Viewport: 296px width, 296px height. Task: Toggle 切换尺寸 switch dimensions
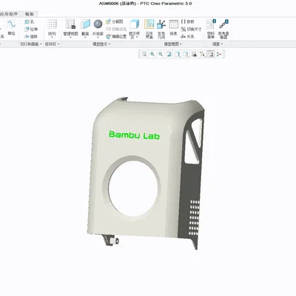pos(191,29)
